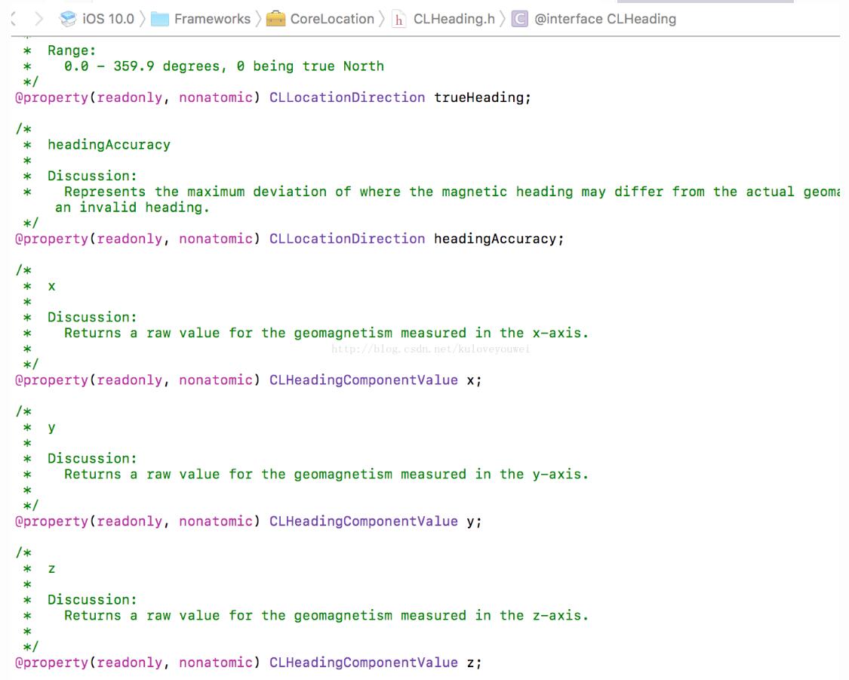Screen dimensions: 849x680
Task: Open the Frameworks breadcrumb menu
Action: pyautogui.click(x=212, y=19)
